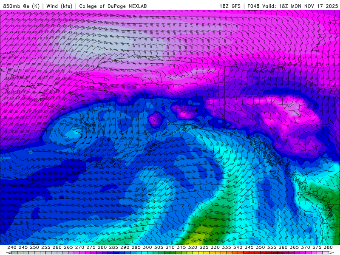This screenshot has width=340, height=255.
Task: Click the 340 color scale label
Action: (x=238, y=247)
